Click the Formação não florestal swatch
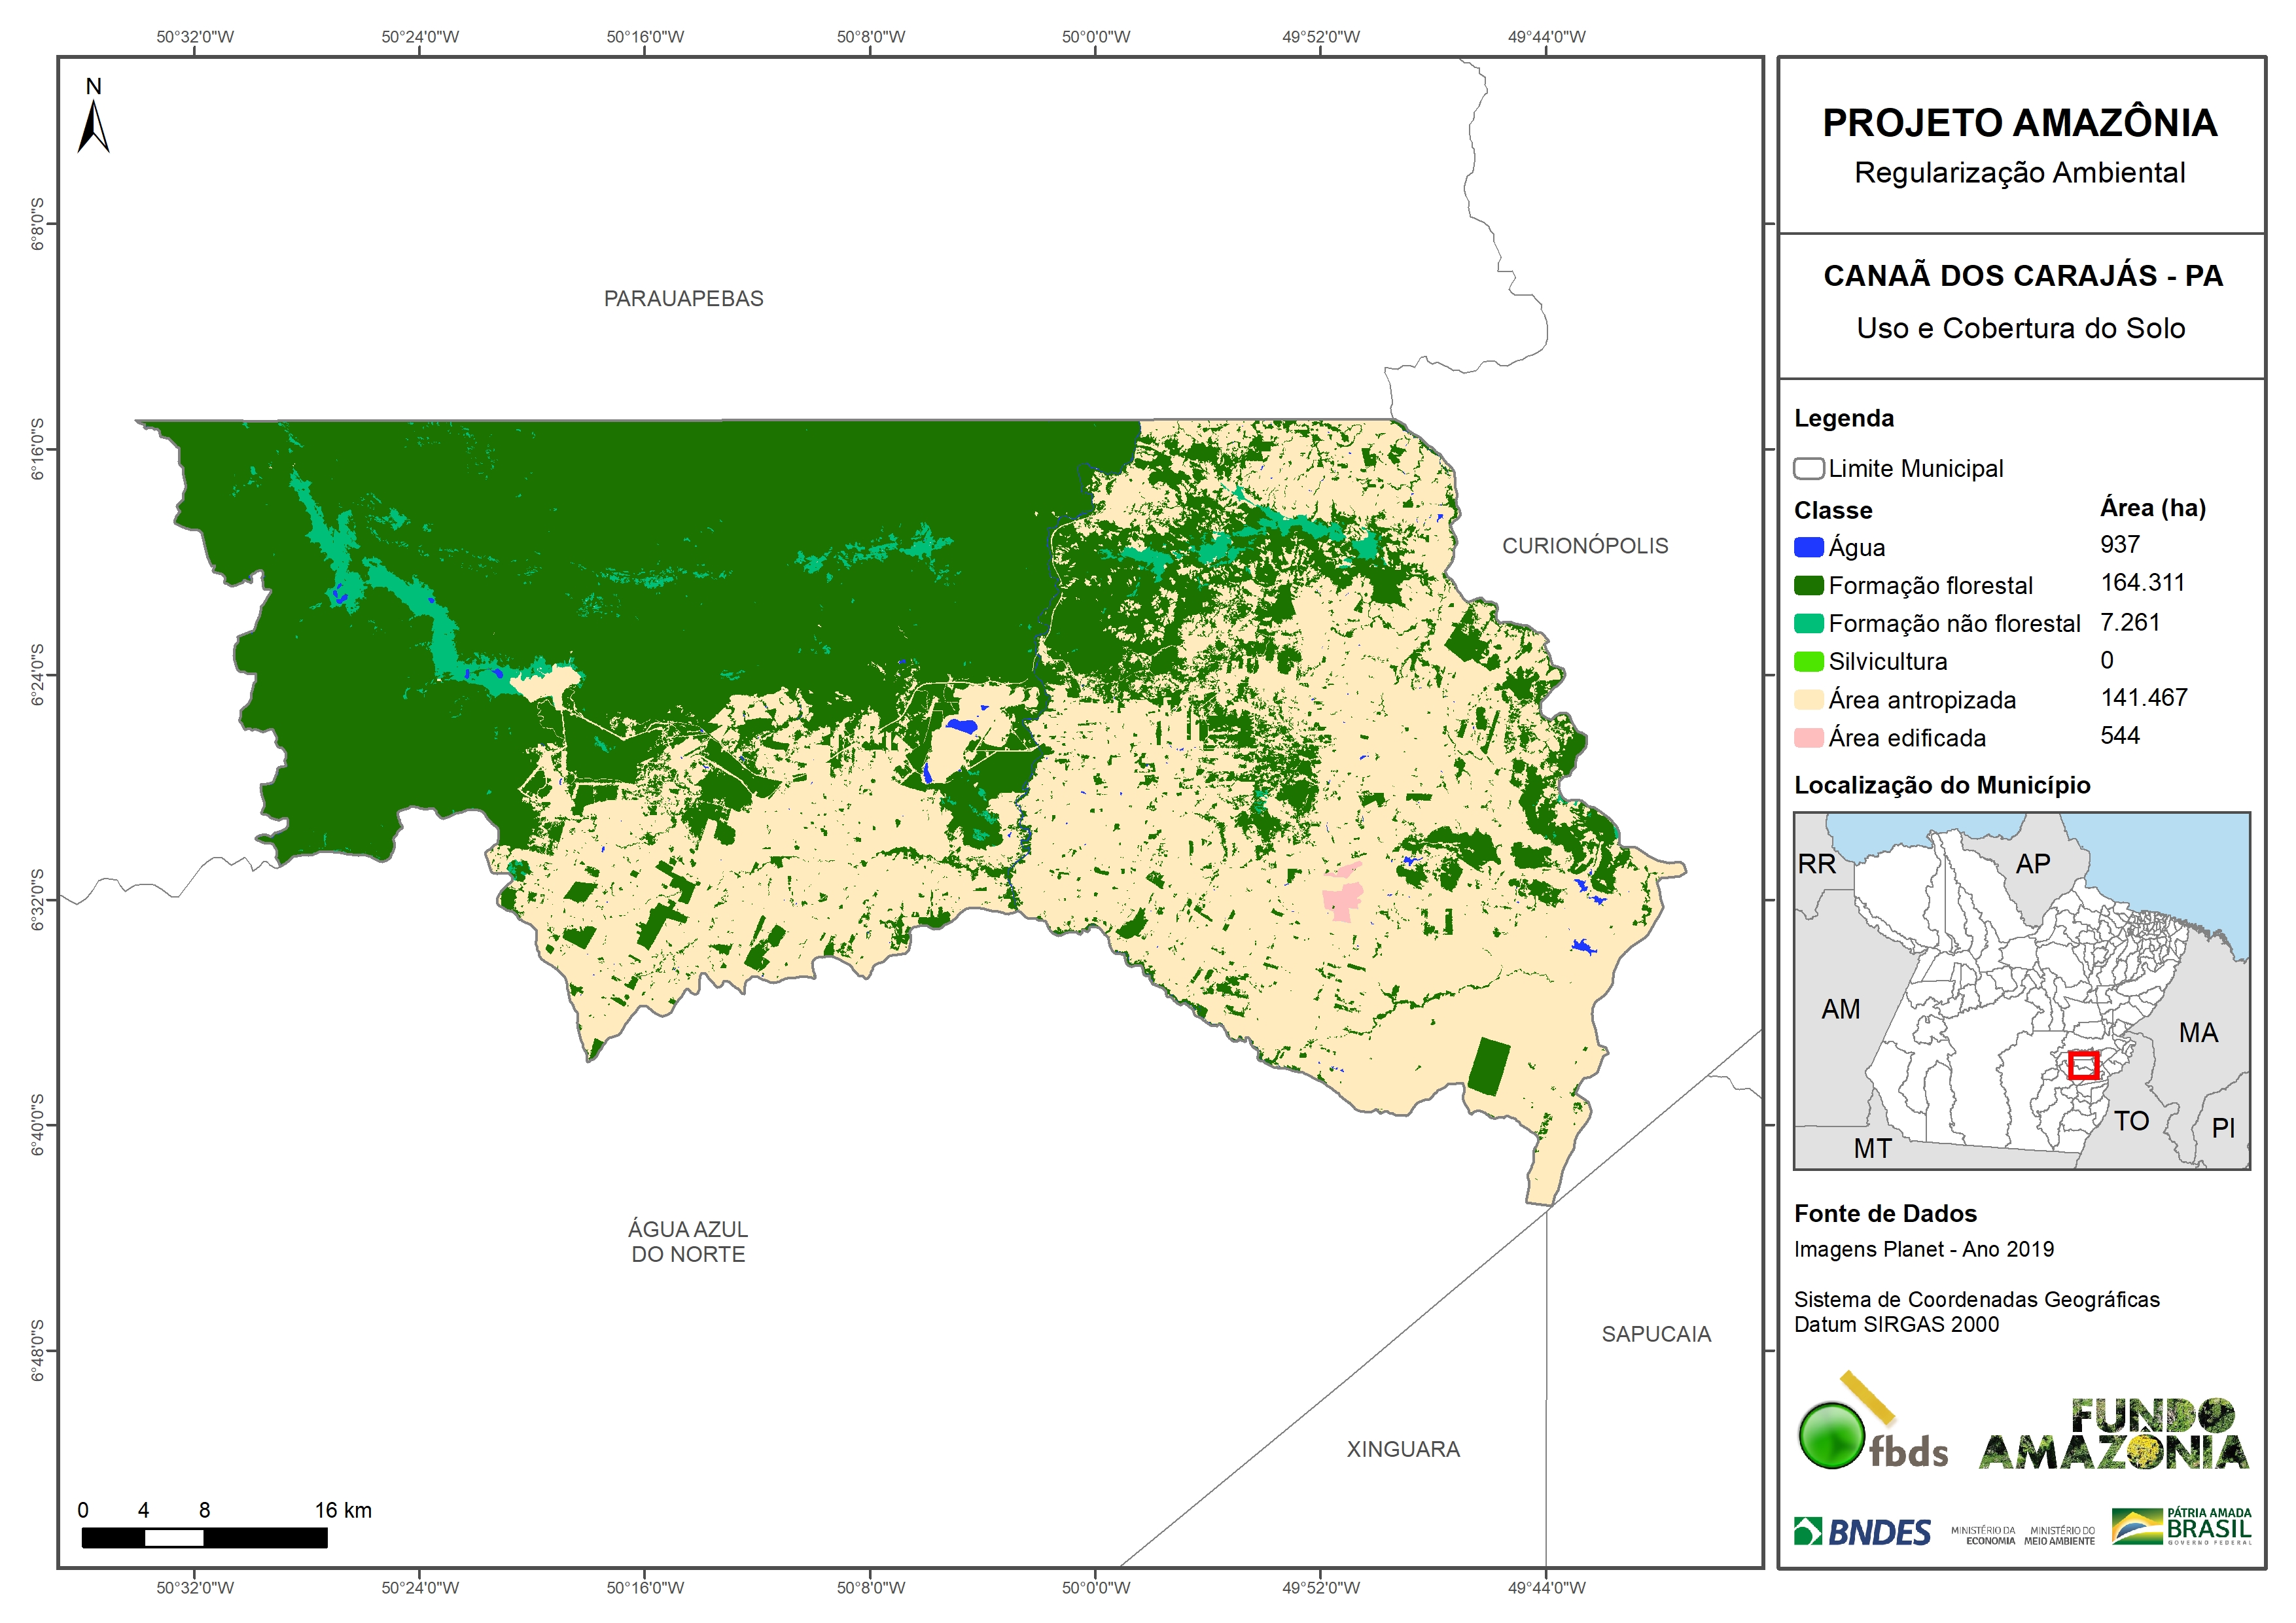 click(x=1808, y=624)
